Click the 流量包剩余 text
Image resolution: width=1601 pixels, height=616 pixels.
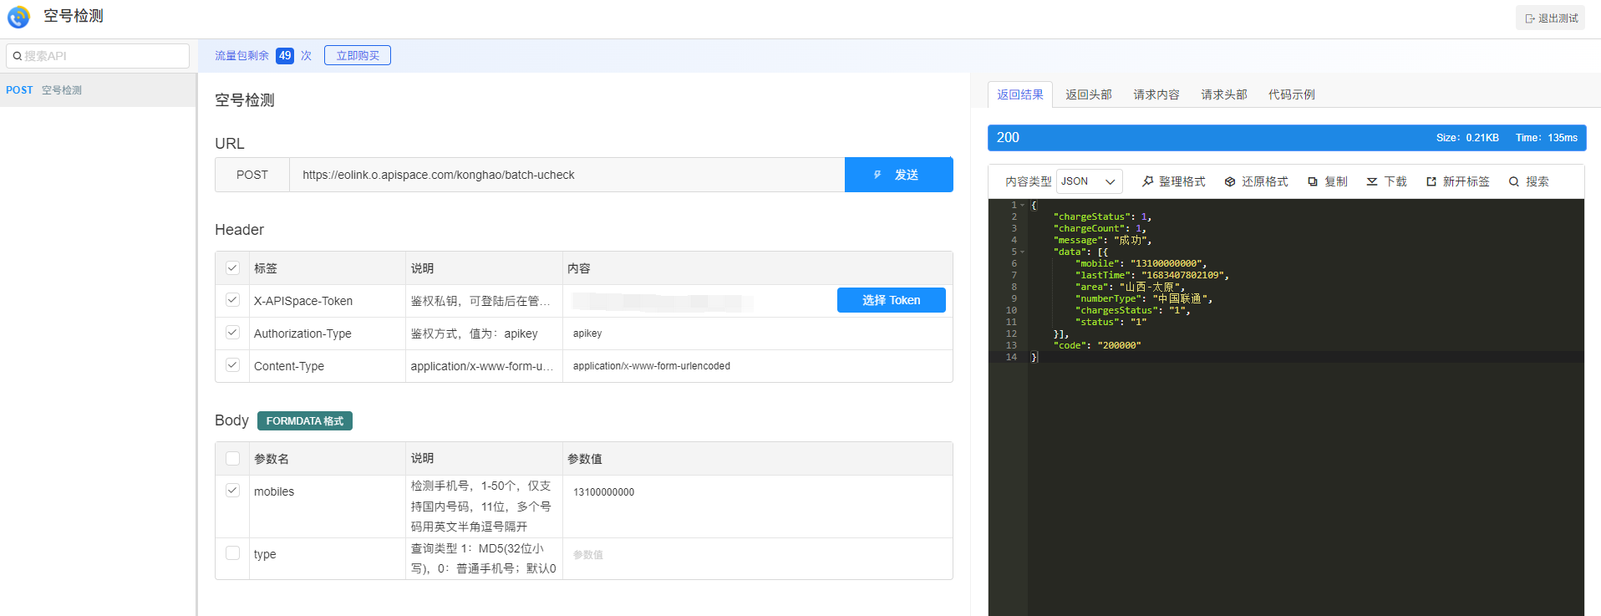(x=241, y=55)
